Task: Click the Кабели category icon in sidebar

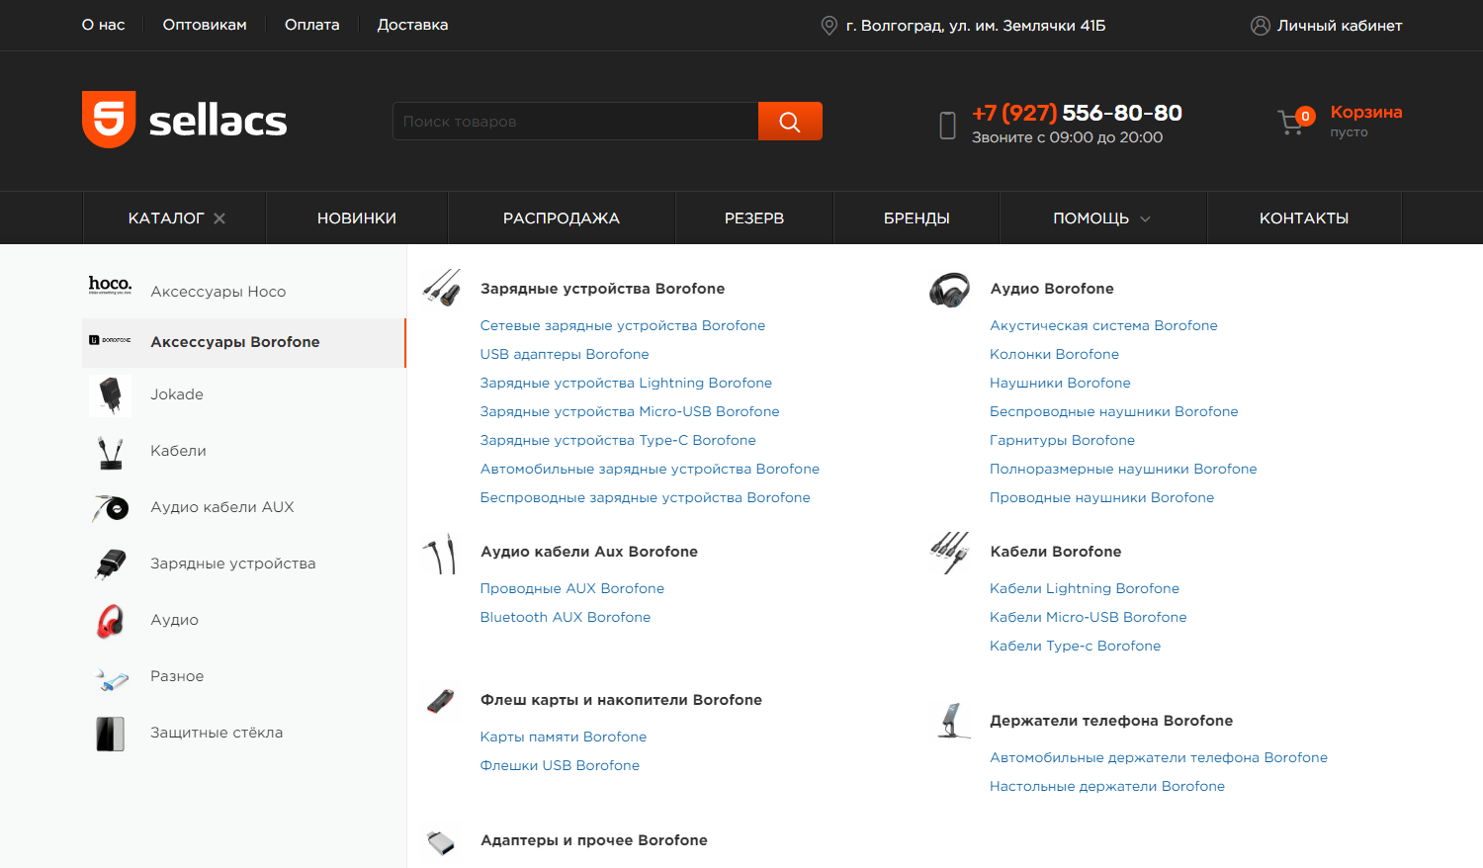Action: click(111, 452)
